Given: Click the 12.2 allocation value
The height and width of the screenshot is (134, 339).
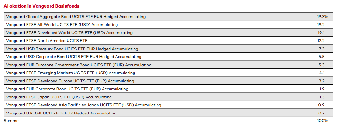Looking at the screenshot, I should (321, 41).
